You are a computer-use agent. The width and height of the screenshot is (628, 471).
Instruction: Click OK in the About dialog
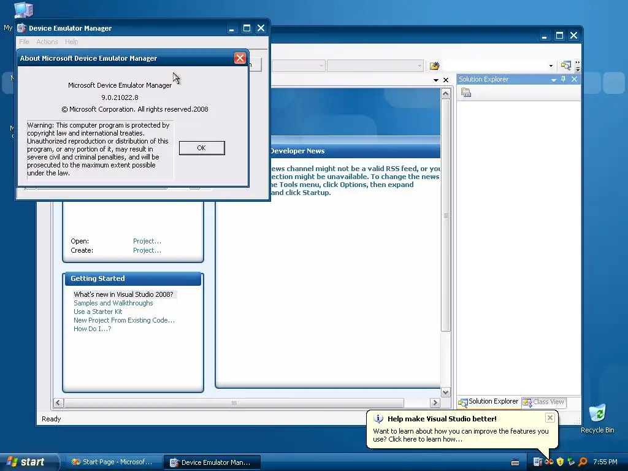click(201, 148)
